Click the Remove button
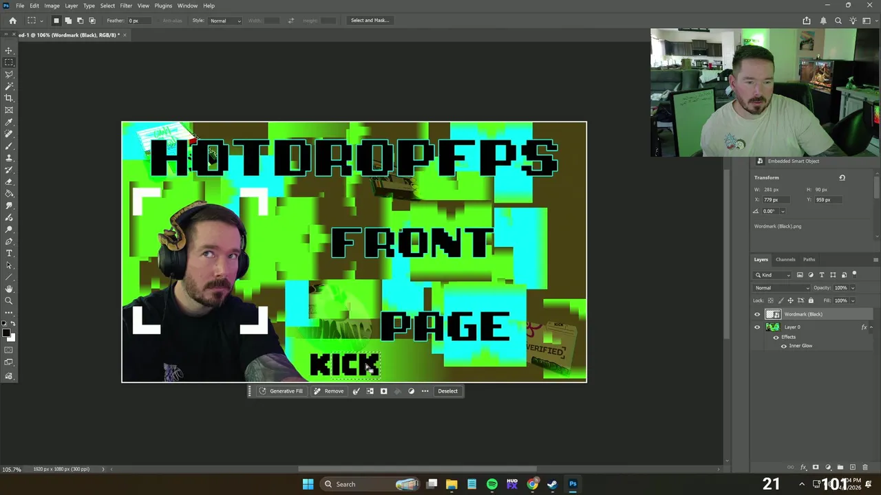 point(329,391)
